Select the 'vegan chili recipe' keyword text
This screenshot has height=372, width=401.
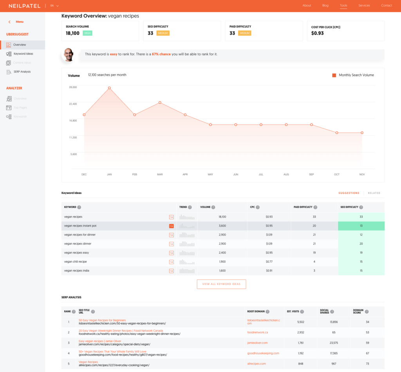[x=76, y=262]
